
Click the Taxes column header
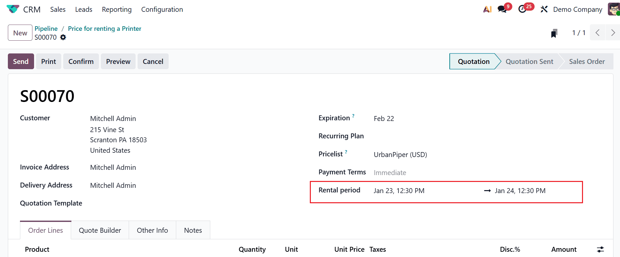click(378, 249)
